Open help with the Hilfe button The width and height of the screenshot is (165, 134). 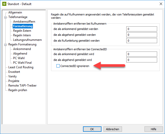pos(153,129)
